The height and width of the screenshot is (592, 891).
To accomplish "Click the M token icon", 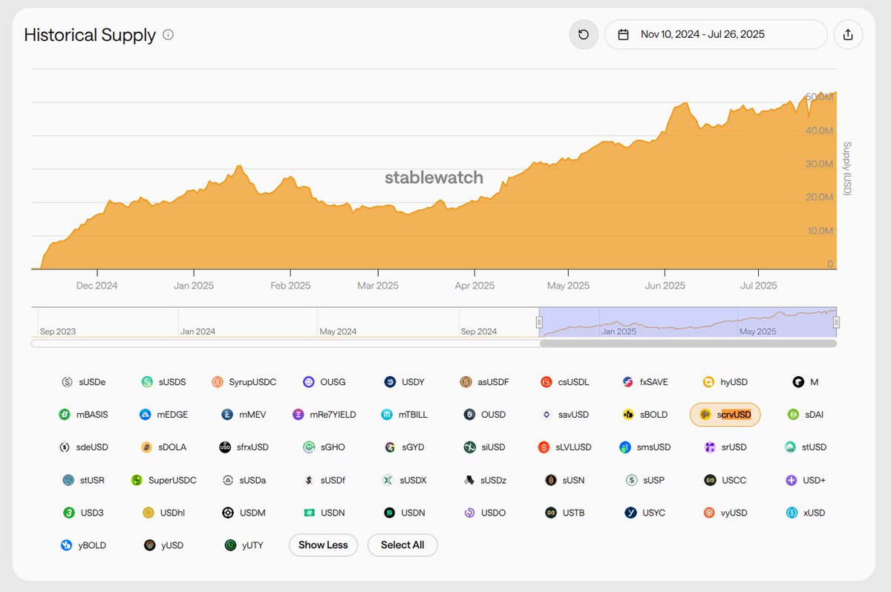I will (798, 382).
